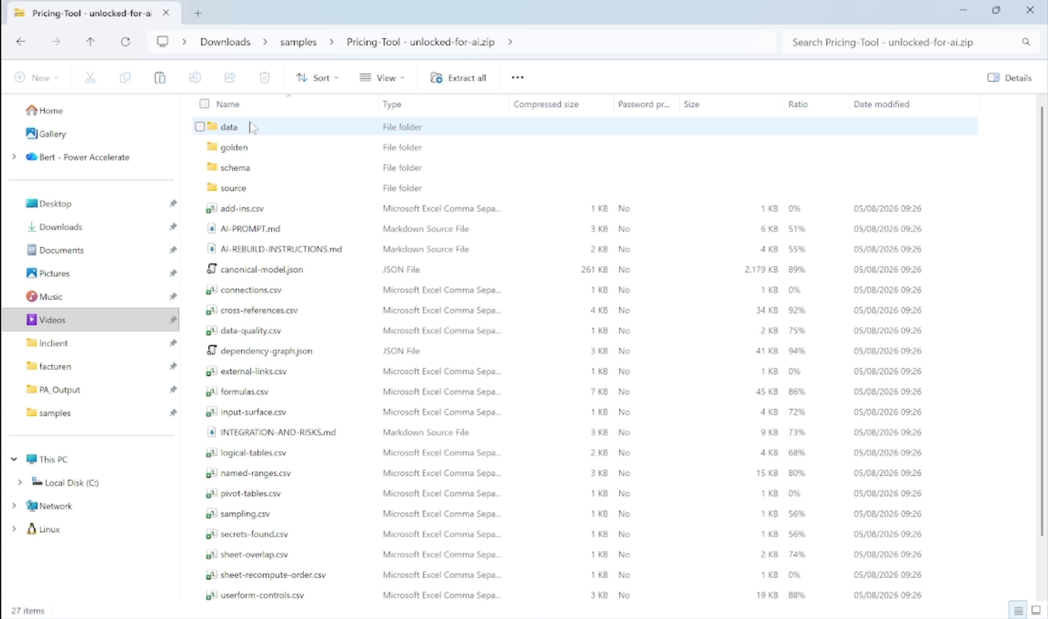Screen dimensions: 1048x619
Task: Refresh the current folder view
Action: tap(125, 42)
